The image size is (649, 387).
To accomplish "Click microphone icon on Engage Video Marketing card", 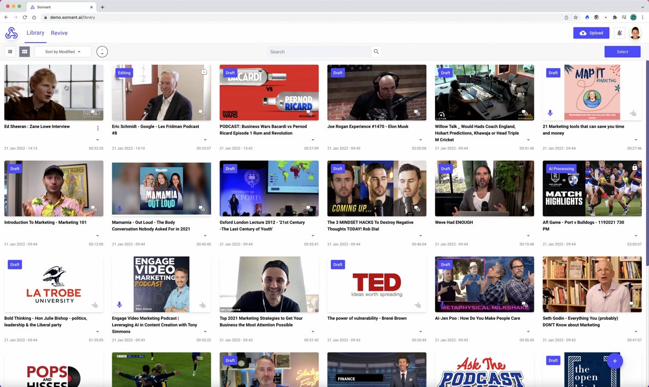I will [120, 305].
